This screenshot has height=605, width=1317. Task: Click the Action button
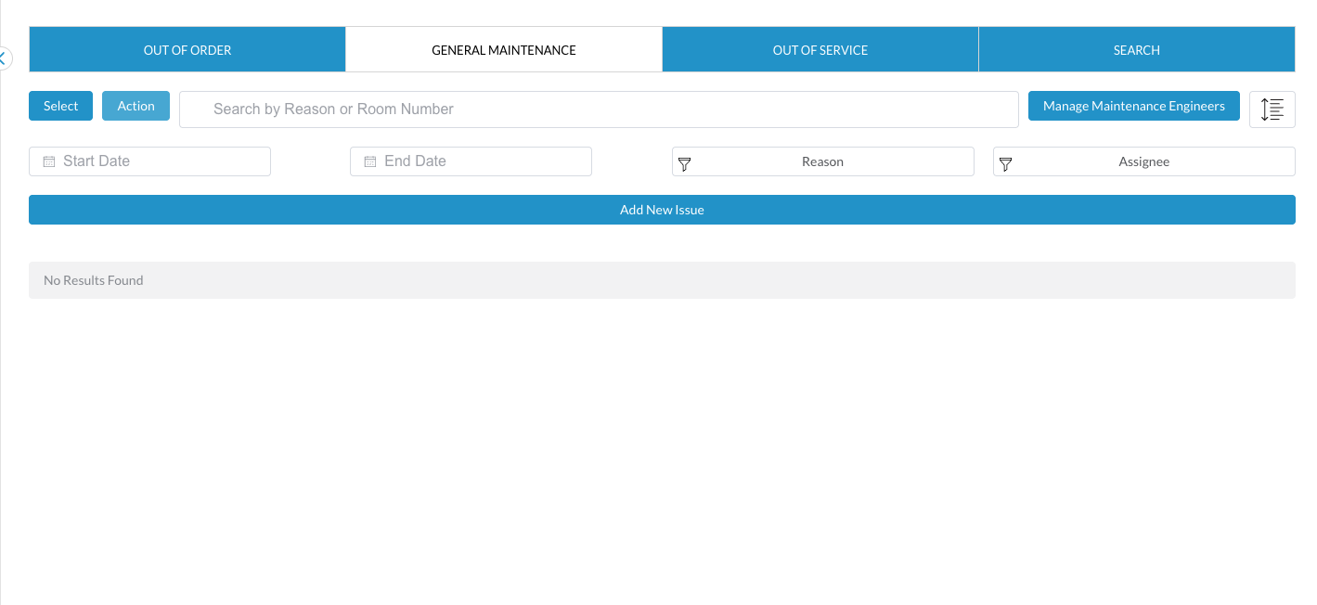(136, 106)
